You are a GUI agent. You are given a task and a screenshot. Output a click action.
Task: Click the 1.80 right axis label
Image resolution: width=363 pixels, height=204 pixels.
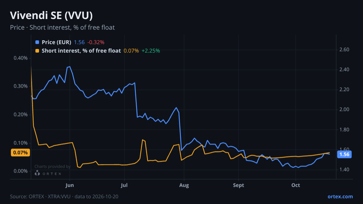pos(345,130)
